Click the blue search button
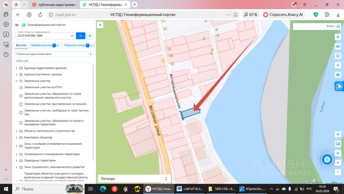This screenshot has height=194, width=344. point(81,36)
